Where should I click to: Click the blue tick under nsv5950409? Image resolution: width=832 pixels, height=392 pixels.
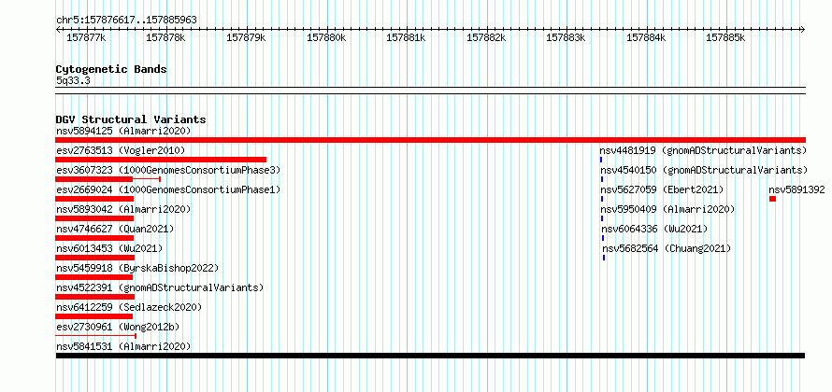602,218
